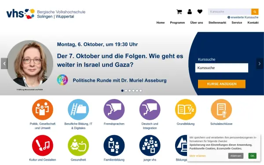Open the Service menu
This screenshot has width=264, height=165.
[237, 22]
